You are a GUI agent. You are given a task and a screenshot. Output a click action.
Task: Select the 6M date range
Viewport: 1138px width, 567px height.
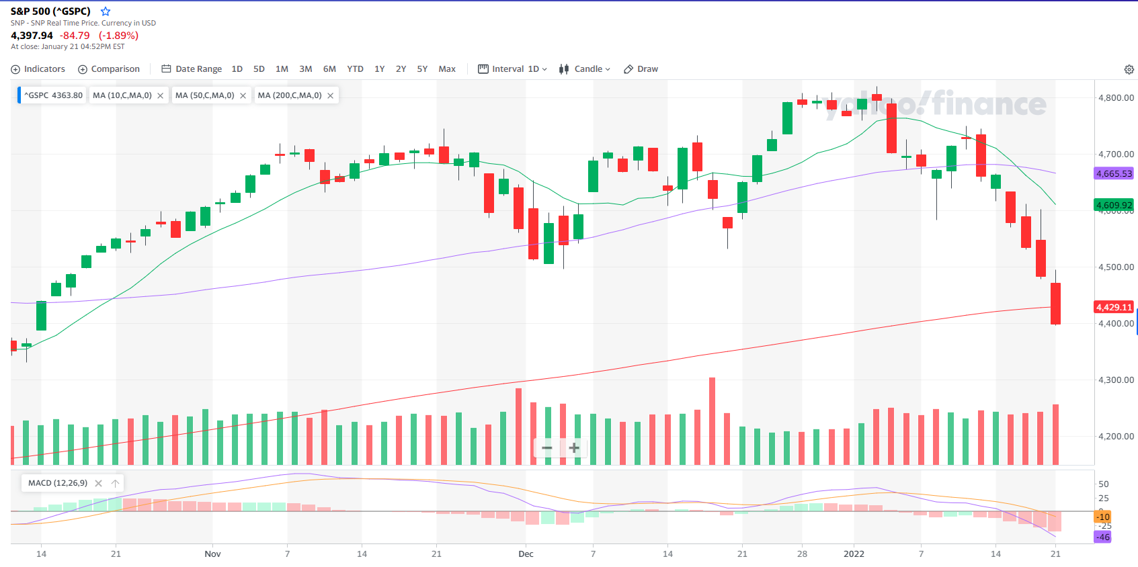point(329,69)
